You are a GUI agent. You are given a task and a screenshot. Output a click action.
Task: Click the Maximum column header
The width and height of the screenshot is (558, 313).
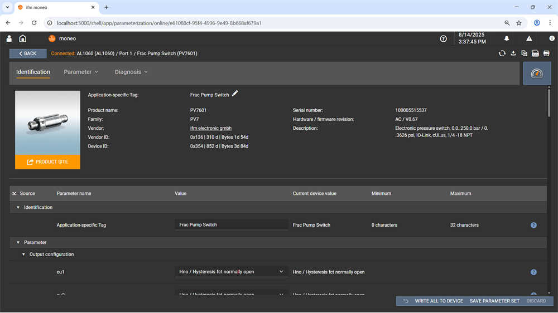460,194
